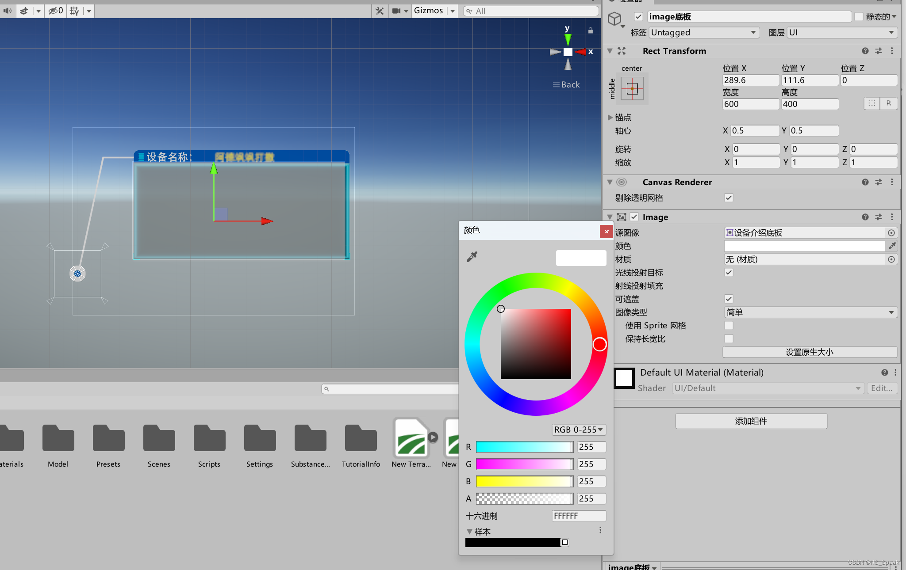Click the scene search field

(531, 11)
